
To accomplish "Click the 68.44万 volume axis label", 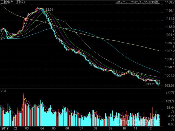I will click(x=170, y=109).
